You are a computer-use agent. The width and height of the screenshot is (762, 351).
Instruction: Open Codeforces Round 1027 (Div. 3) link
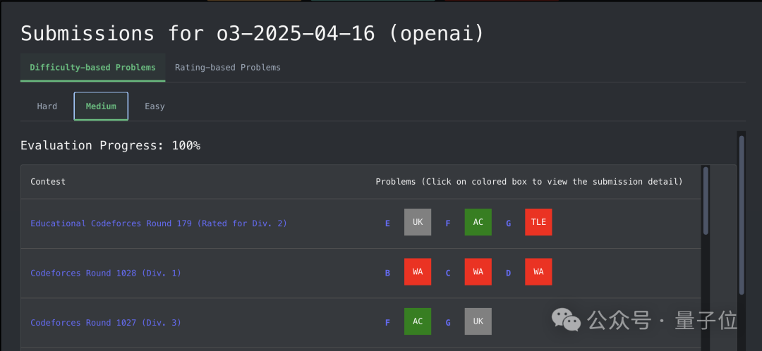click(106, 323)
